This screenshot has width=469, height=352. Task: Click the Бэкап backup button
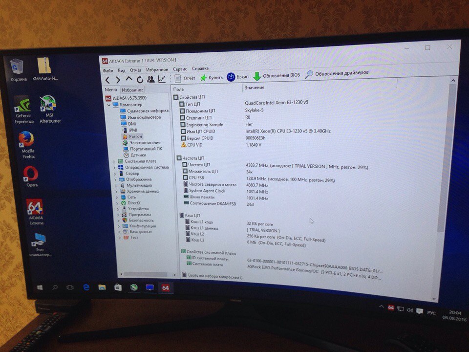[238, 77]
